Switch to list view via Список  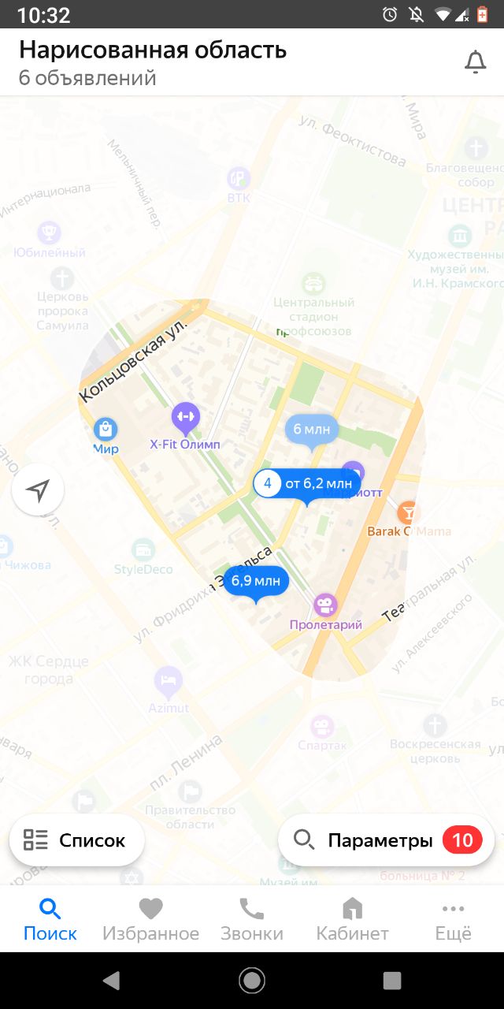pos(76,840)
